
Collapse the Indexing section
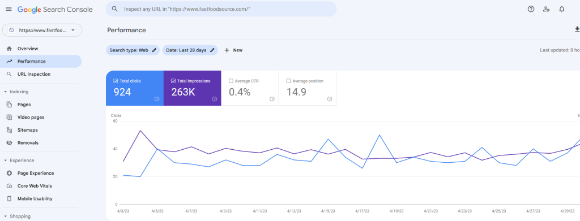[5, 92]
